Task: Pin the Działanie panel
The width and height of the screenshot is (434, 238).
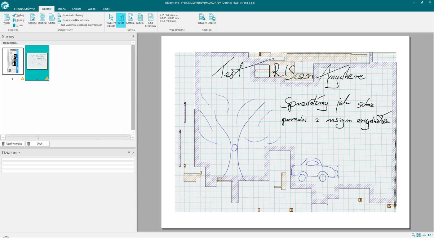Action: pos(129,153)
